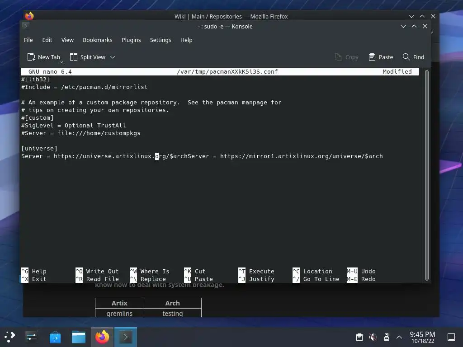Click the Konsole window icon in titlebar
463x347 pixels.
[25, 26]
